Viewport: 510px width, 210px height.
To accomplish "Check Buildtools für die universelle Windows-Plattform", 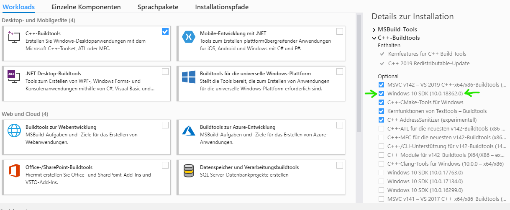I will [340, 72].
